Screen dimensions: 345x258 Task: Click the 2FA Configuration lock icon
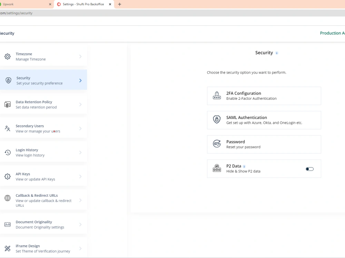click(217, 95)
